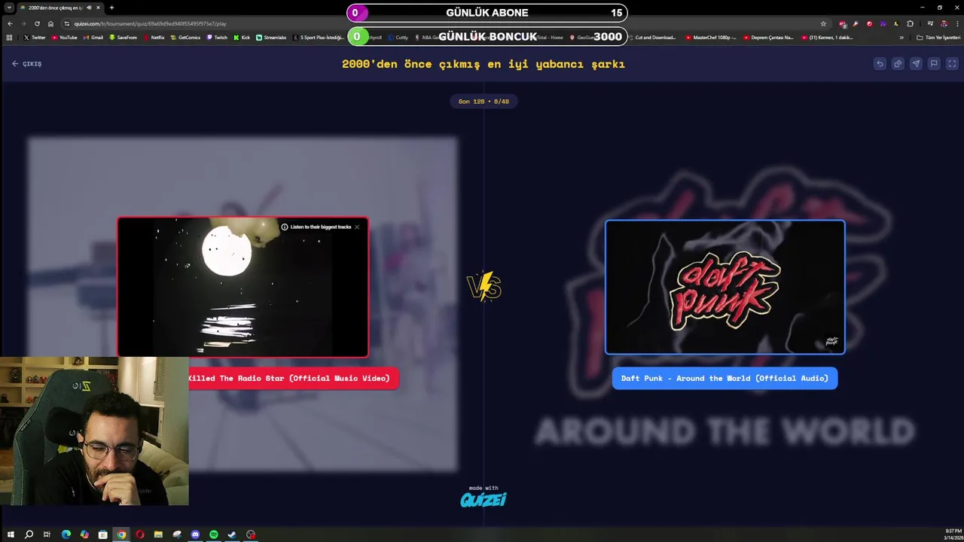The width and height of the screenshot is (964, 542).
Task: Open File Explorer from the taskbar
Action: point(158,534)
